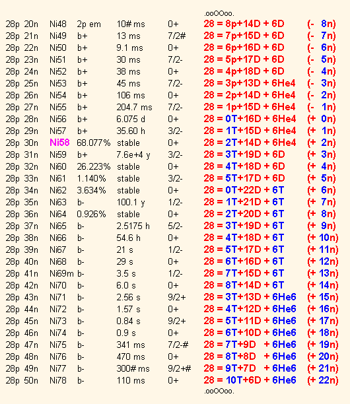This screenshot has height=404, width=350.
Task: Select the (- 8n) neutron deficit label
Action: point(322,24)
